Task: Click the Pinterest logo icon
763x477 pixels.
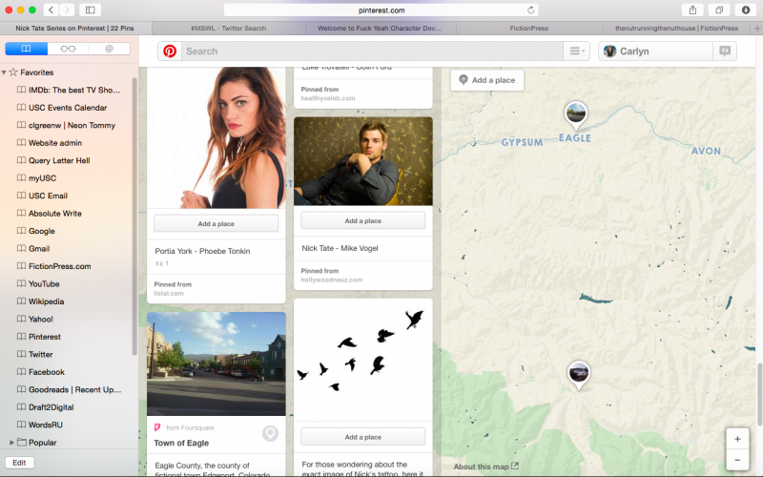Action: [170, 52]
